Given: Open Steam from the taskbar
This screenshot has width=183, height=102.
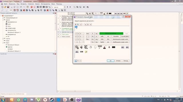Looking at the screenshot, I should [52, 100].
